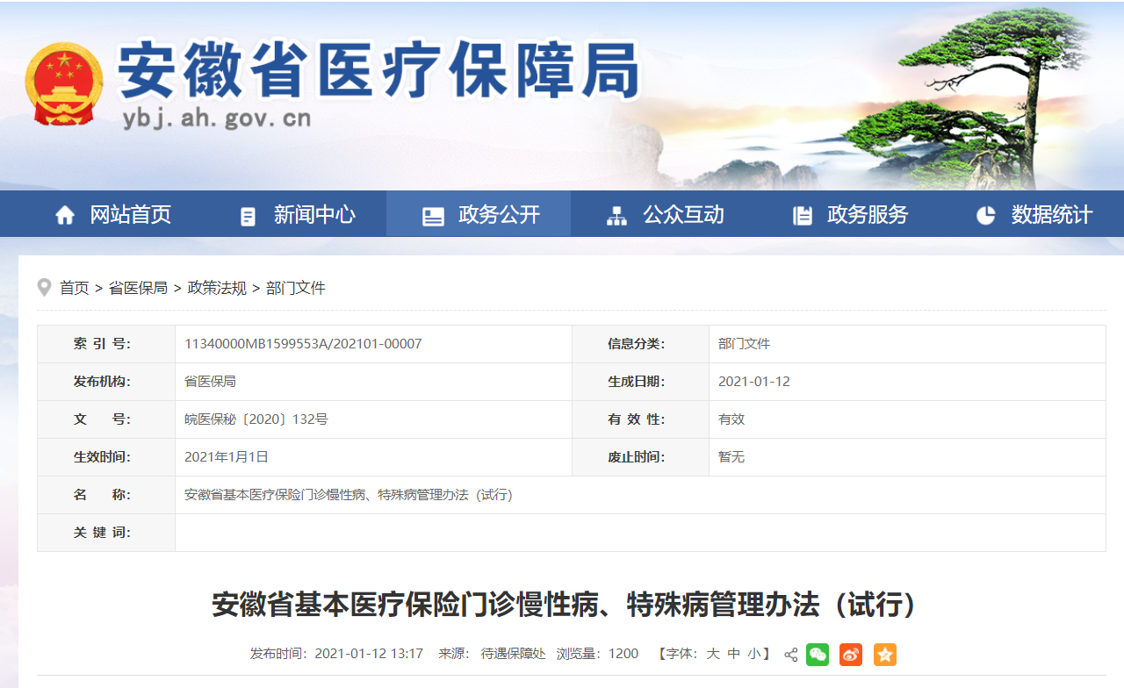
Task: Open 政务服务 navigation tab
Action: 868,215
